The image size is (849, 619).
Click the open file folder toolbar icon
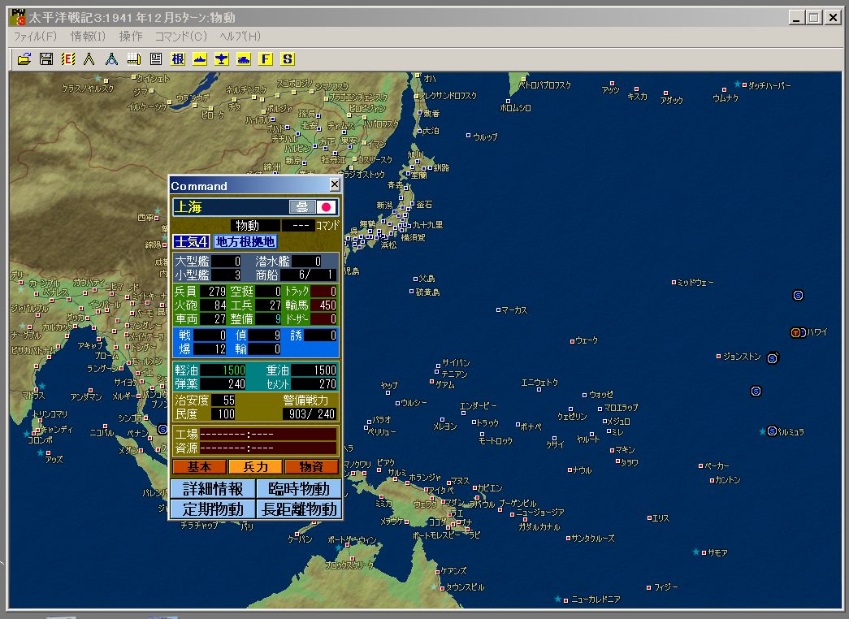[x=24, y=58]
